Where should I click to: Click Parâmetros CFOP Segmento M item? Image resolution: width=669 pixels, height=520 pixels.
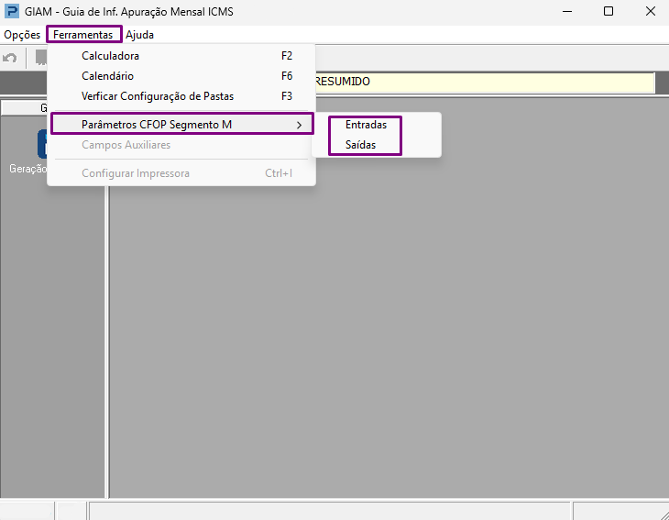(182, 124)
